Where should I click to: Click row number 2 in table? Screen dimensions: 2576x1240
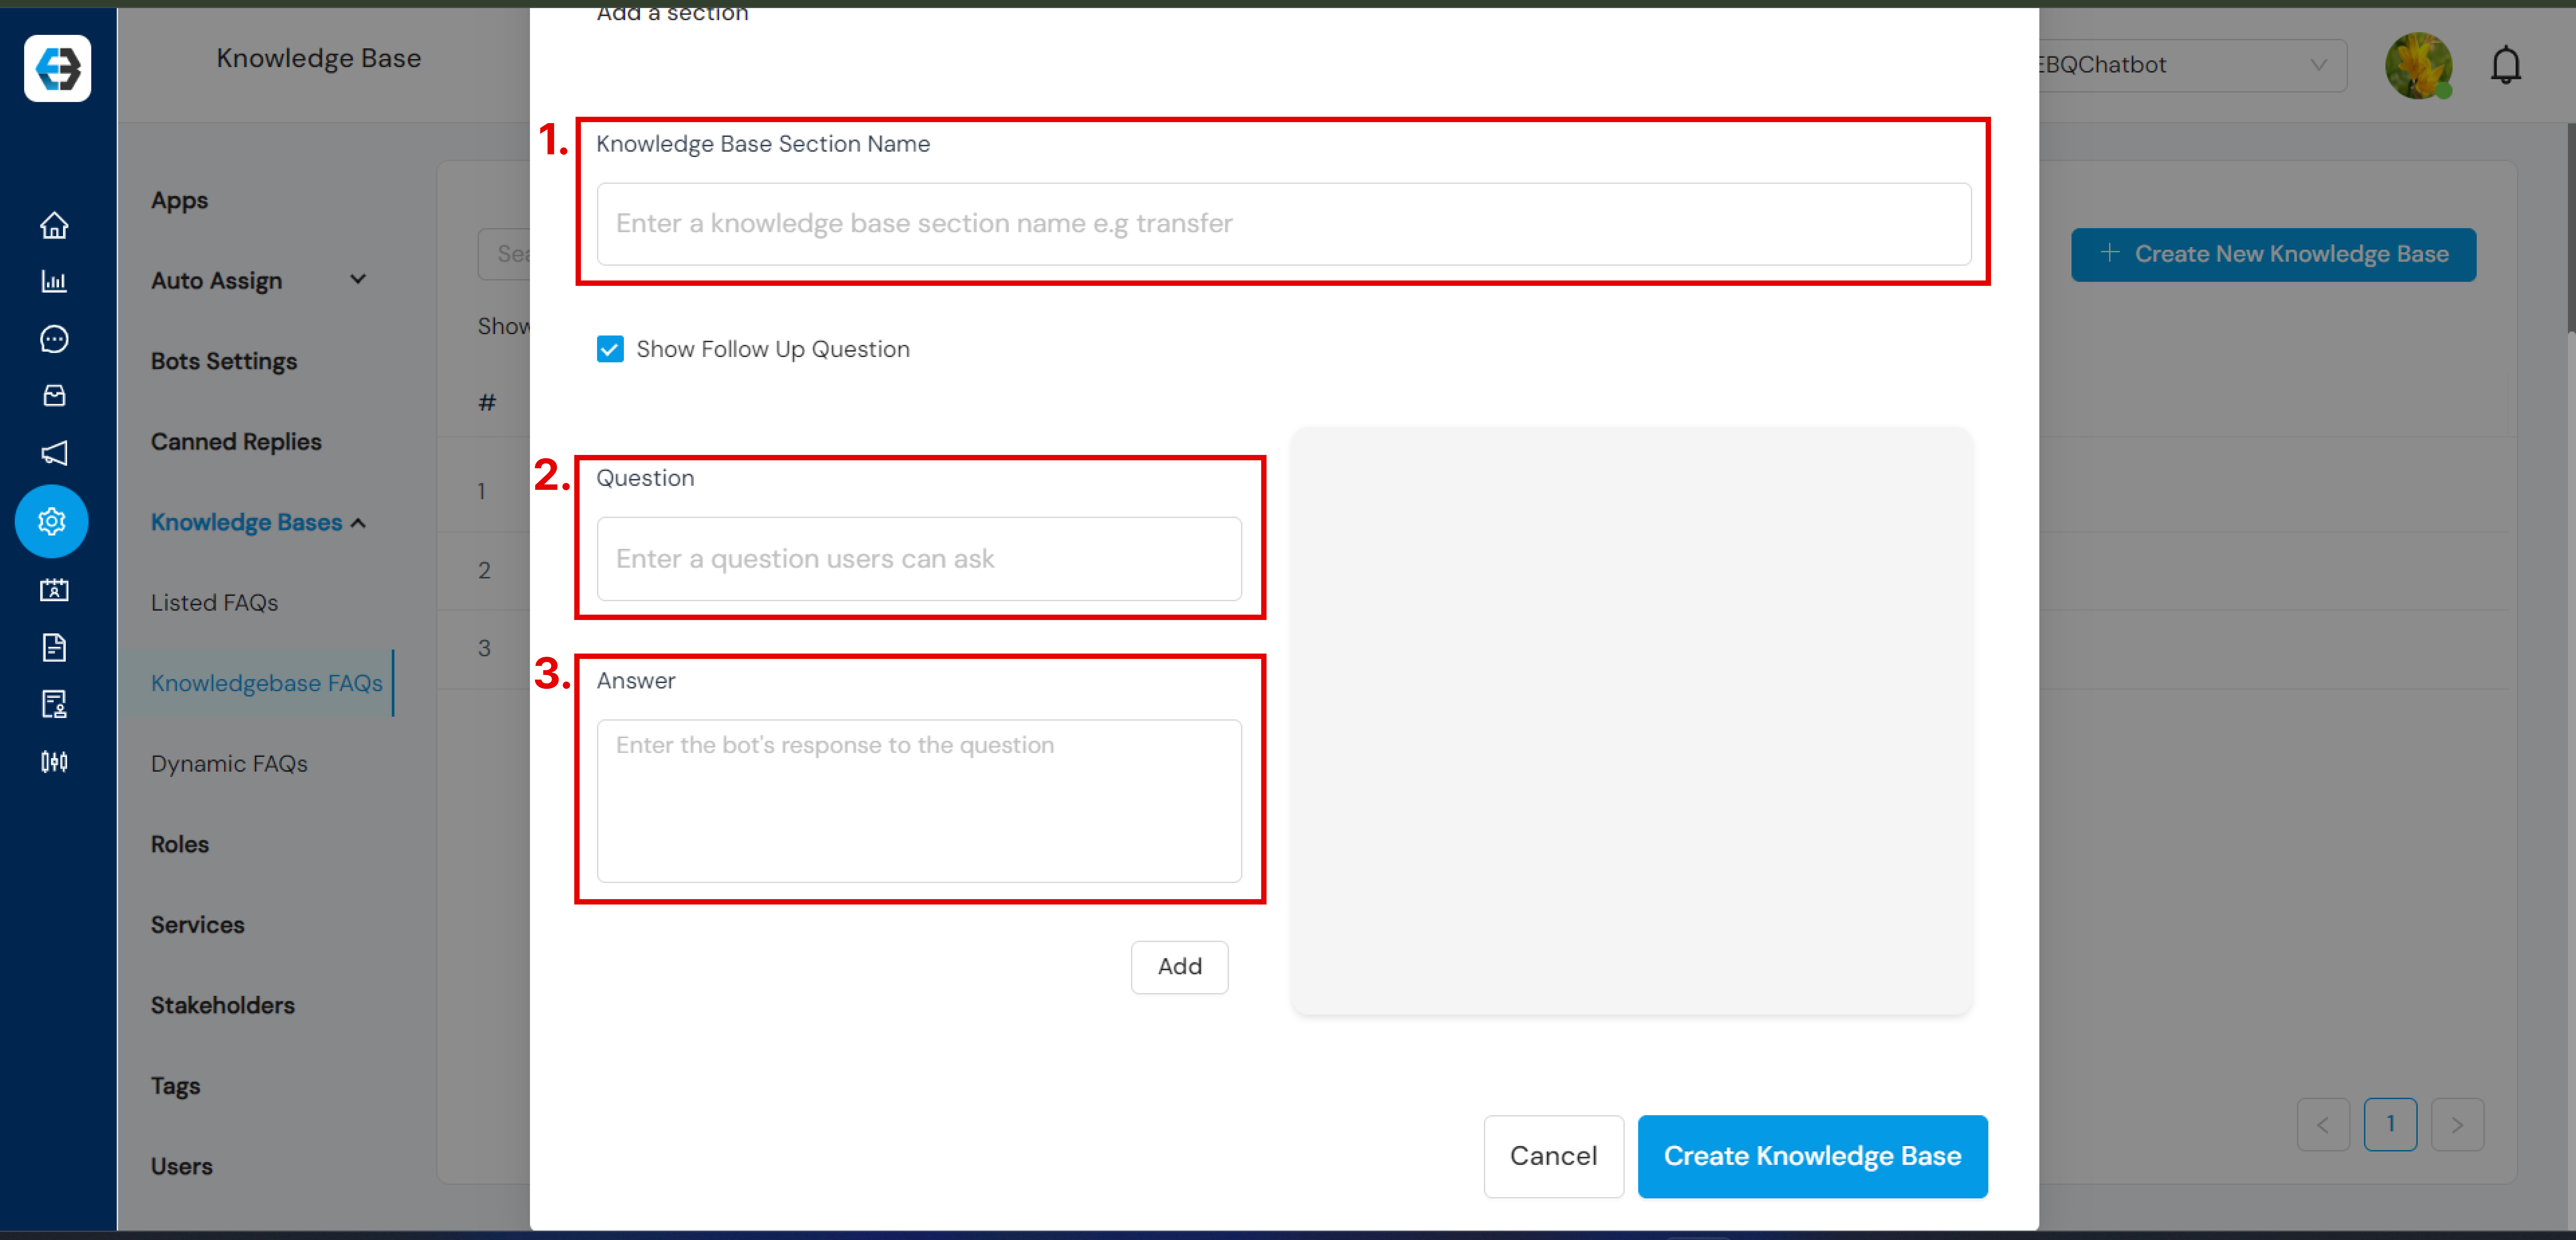tap(484, 571)
